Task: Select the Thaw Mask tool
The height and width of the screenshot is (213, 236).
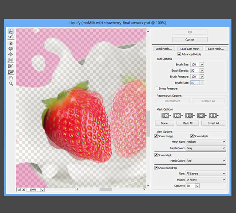Action: tap(11, 72)
